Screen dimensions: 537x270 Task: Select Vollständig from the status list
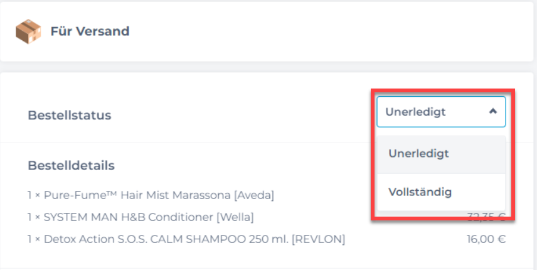(441, 192)
